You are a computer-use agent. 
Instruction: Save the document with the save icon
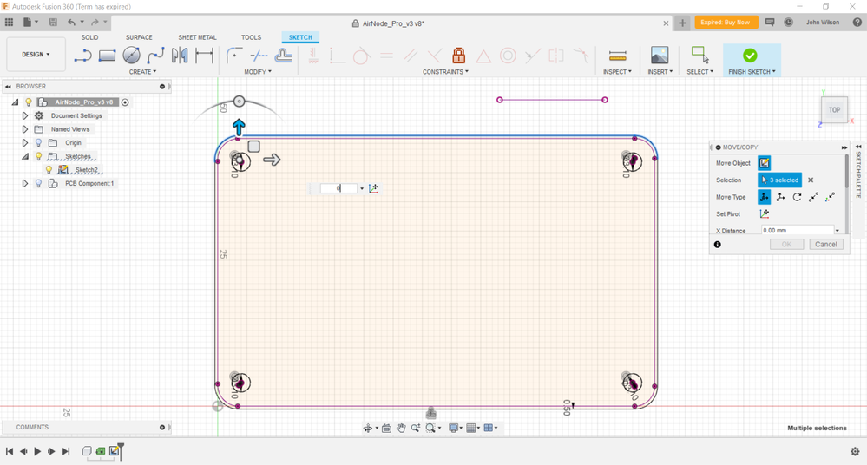click(x=53, y=22)
